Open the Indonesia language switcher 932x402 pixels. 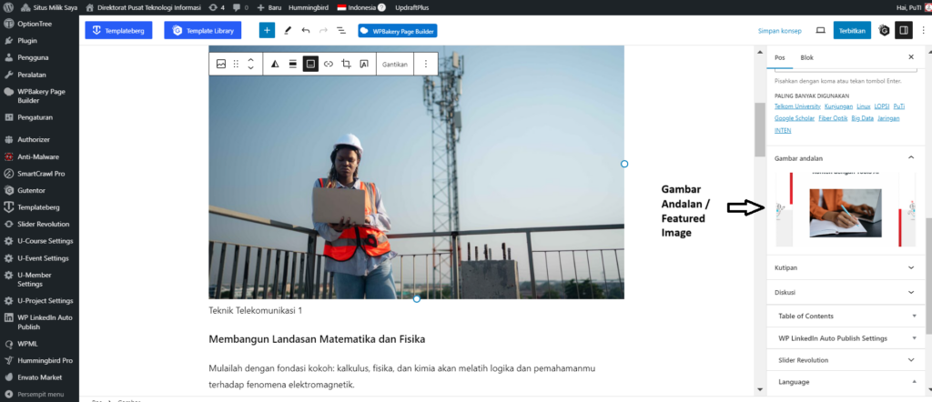click(360, 7)
